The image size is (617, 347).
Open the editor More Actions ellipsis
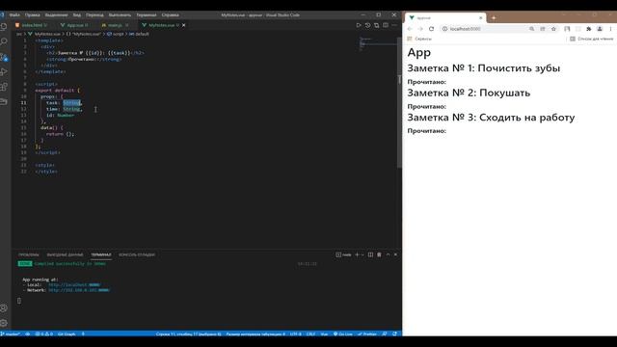(394, 25)
